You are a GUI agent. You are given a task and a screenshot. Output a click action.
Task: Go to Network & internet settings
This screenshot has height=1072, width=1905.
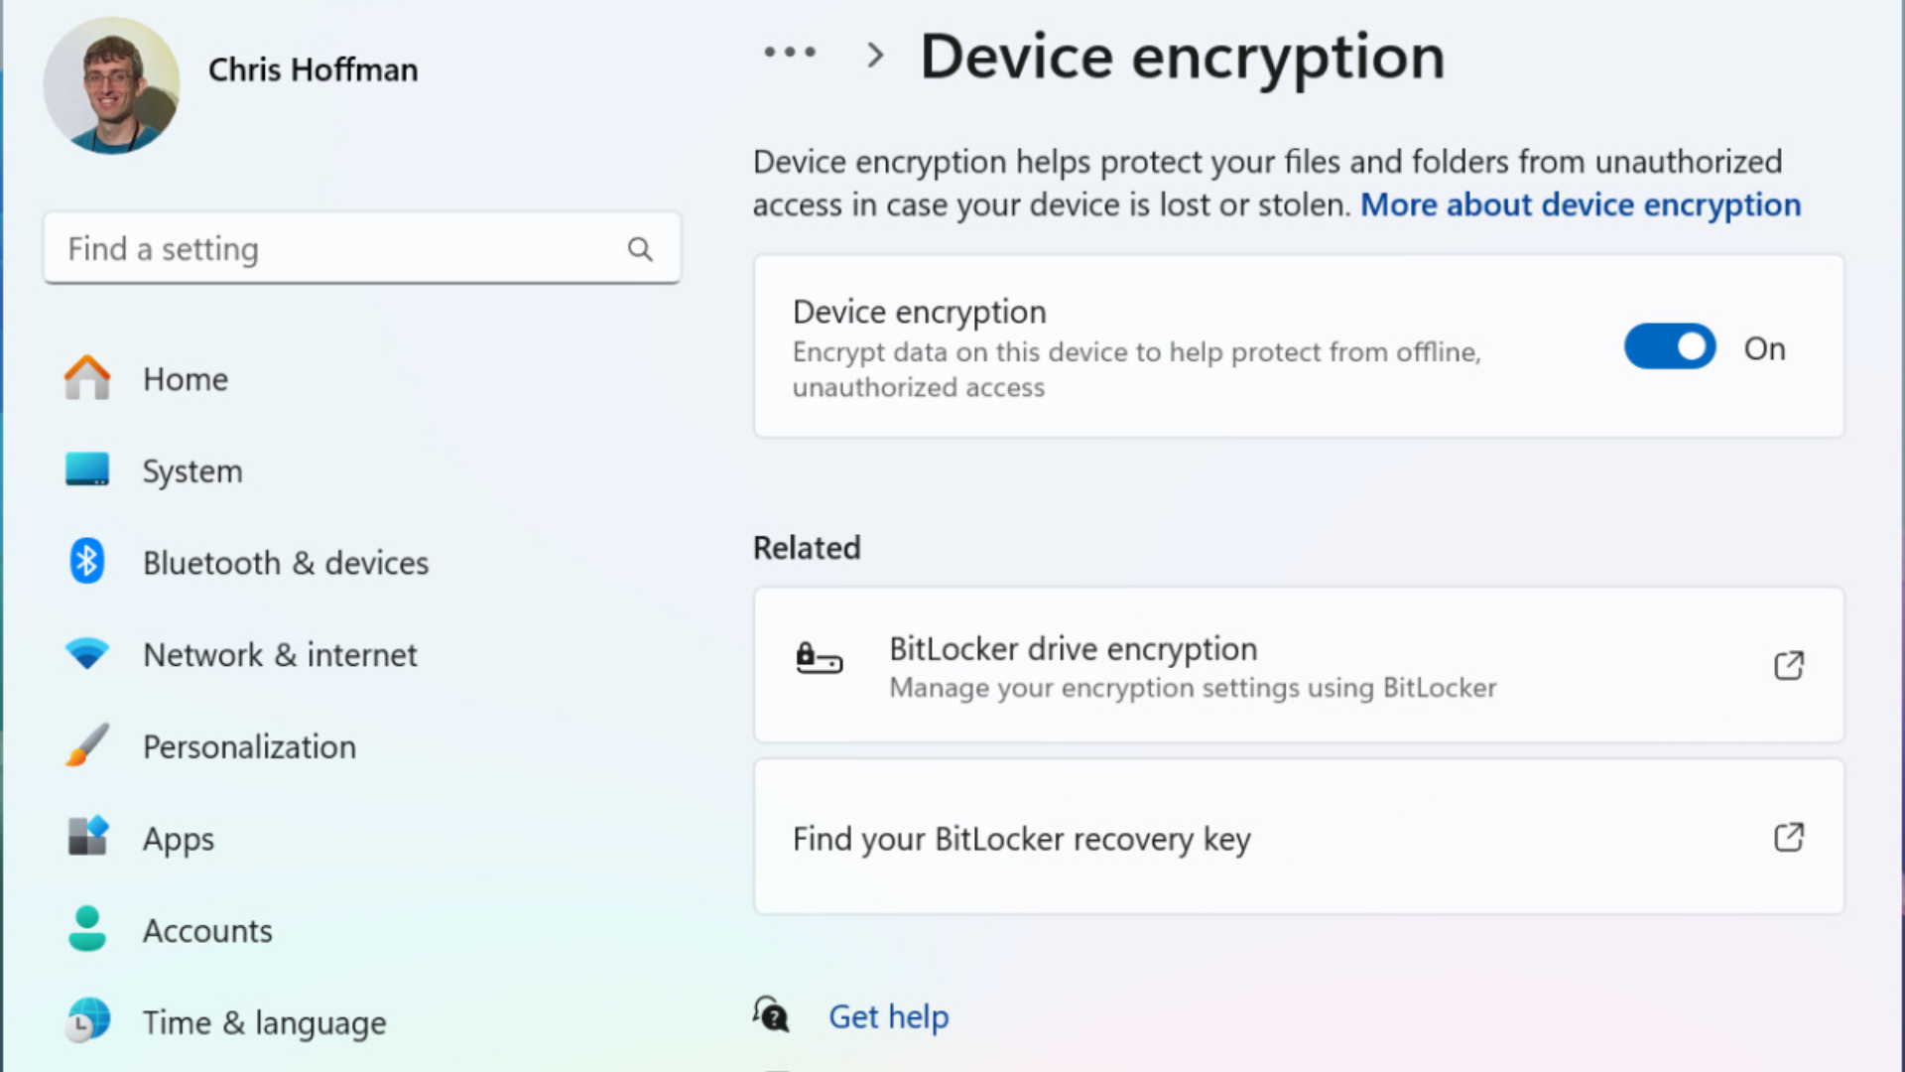click(x=280, y=655)
